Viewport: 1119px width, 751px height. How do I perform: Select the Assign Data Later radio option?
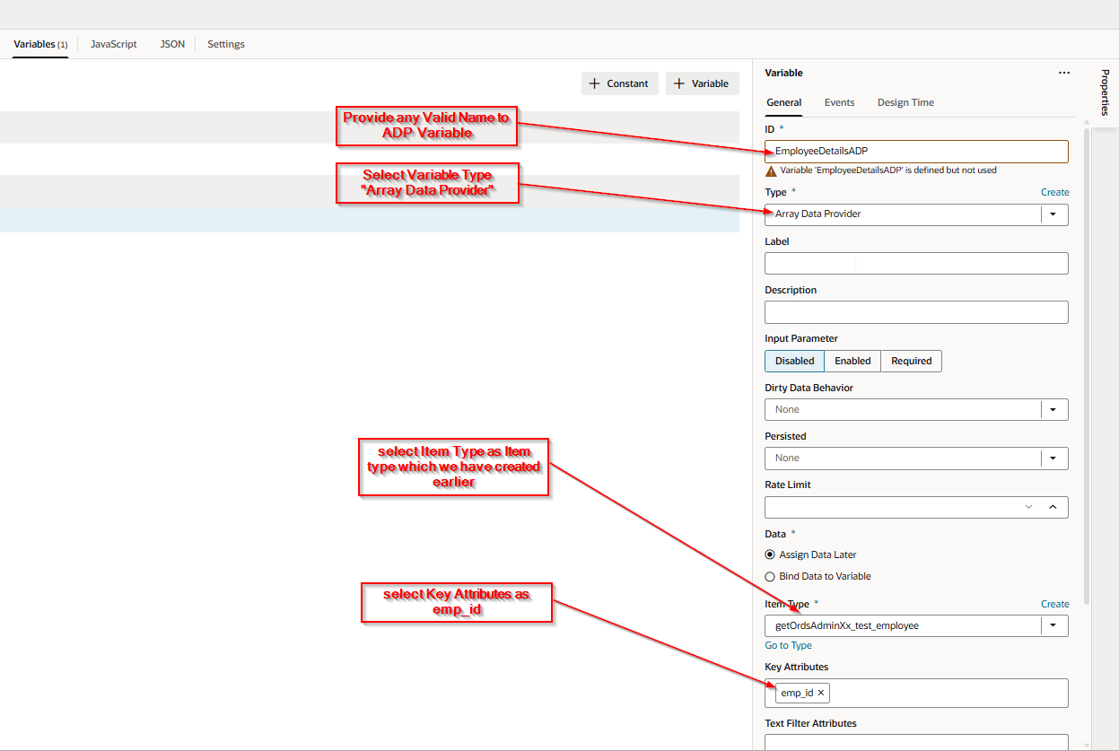(770, 555)
